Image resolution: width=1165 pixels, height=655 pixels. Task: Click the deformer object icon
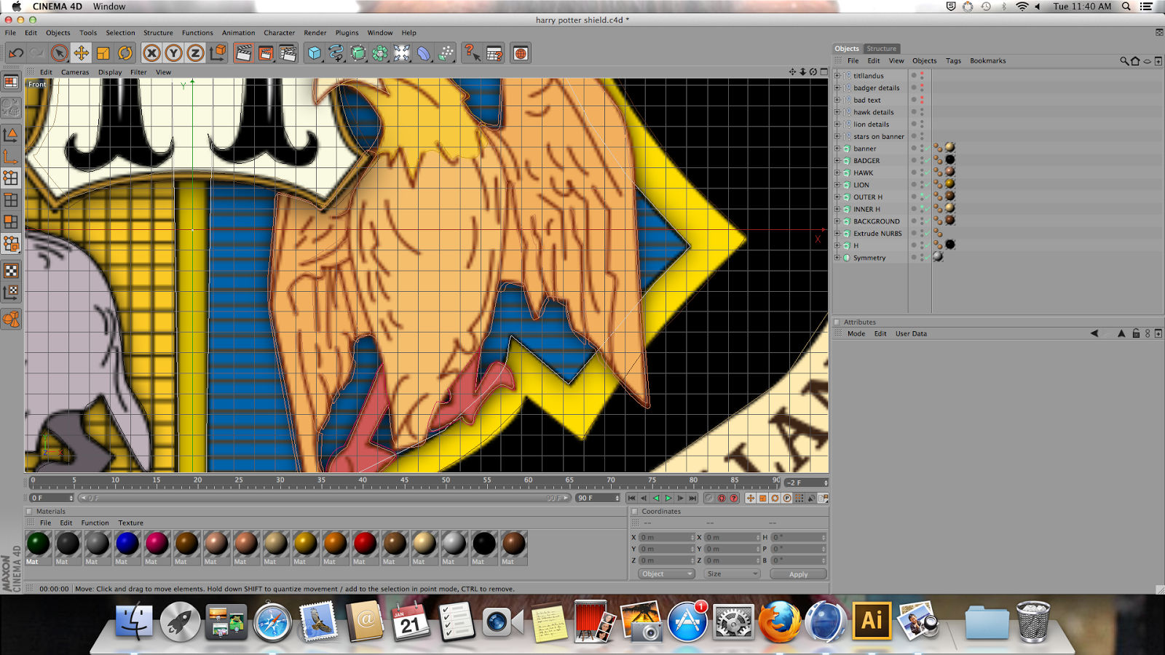coord(424,53)
